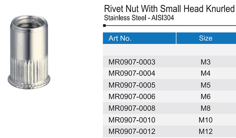Select article number MR0907-0003
This screenshot has height=138, width=236.
[x=132, y=62]
